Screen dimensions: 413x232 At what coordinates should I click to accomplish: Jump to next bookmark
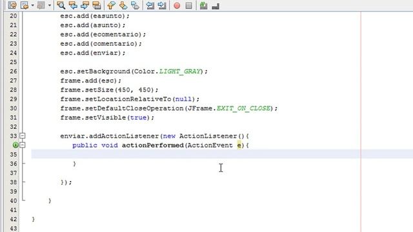[123, 5]
